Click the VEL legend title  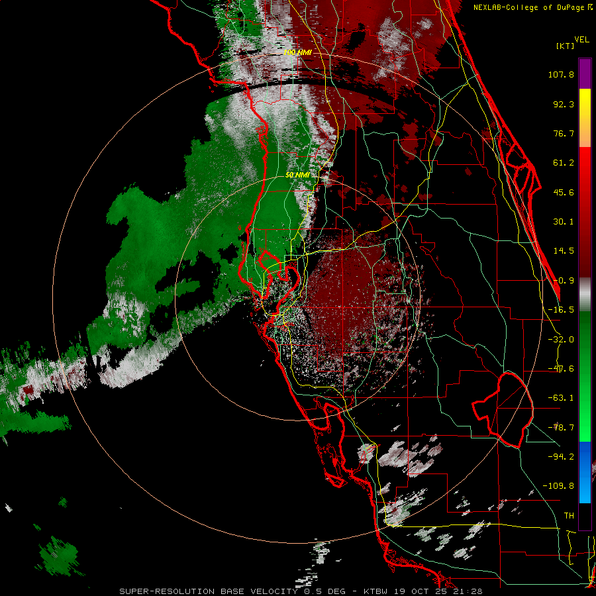point(581,40)
